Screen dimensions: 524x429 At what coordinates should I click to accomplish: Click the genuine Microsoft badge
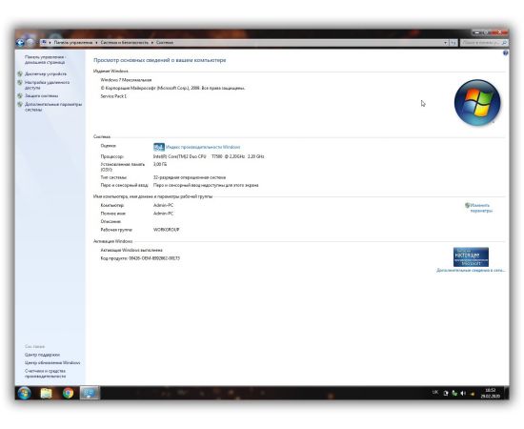471,256
